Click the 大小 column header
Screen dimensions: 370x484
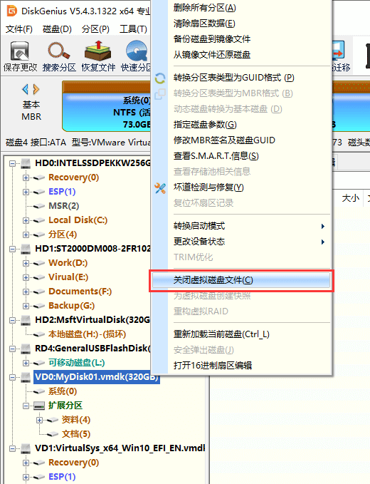[x=351, y=198]
